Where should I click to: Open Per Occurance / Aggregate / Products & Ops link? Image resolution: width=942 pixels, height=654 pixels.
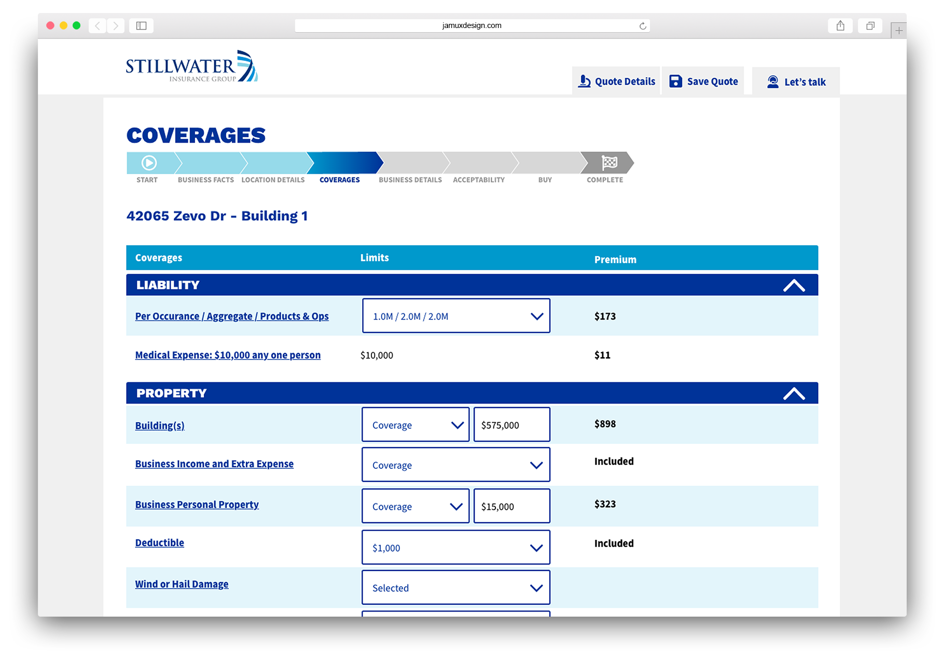point(232,316)
